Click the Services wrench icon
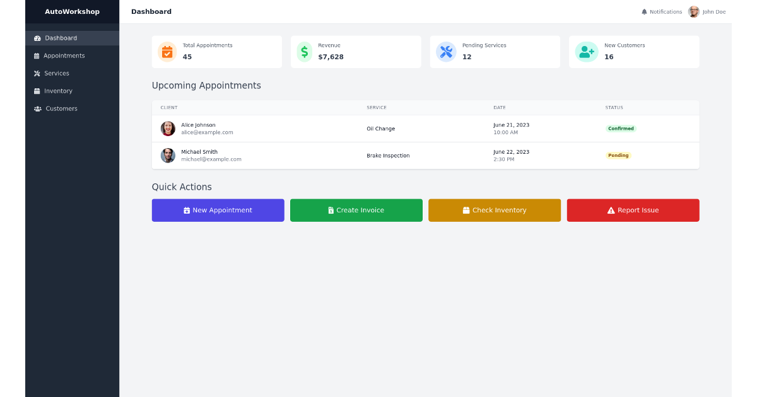Viewport: 757px width, 397px height. (37, 73)
